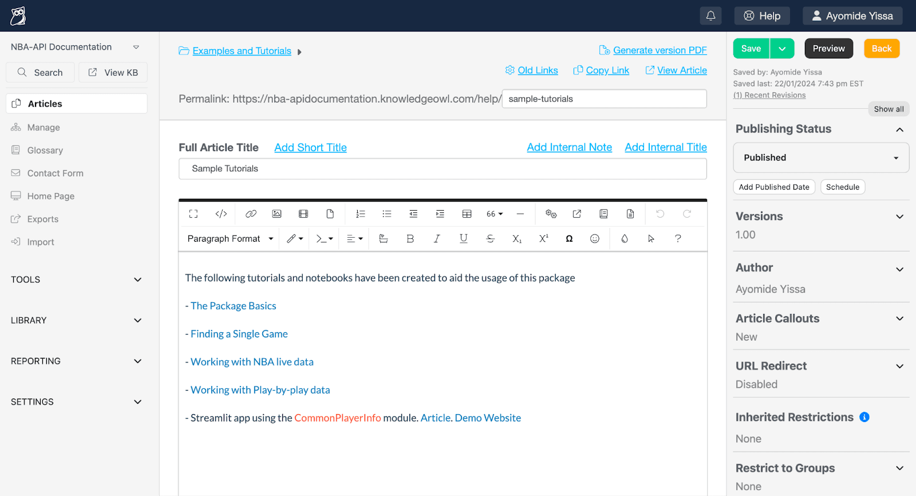The width and height of the screenshot is (916, 496).
Task: Click the book icon in toolbar
Action: 603,214
